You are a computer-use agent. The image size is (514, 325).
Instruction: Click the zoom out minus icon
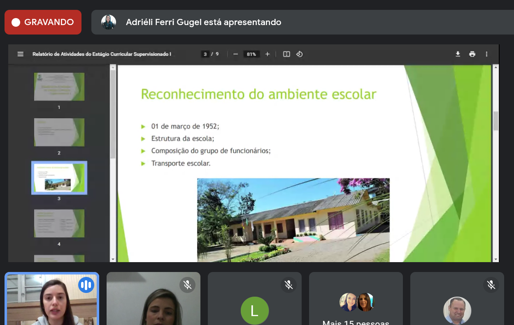tap(235, 54)
